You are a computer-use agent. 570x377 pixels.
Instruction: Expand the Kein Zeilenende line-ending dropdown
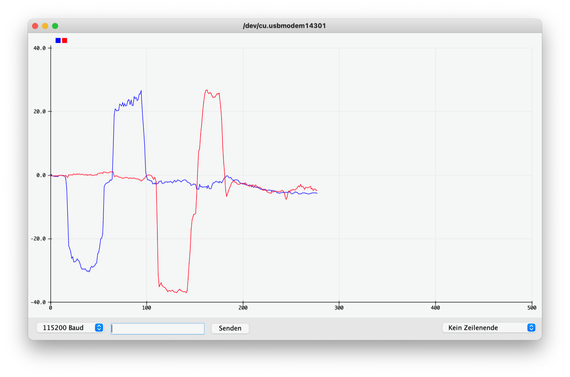tap(489, 328)
